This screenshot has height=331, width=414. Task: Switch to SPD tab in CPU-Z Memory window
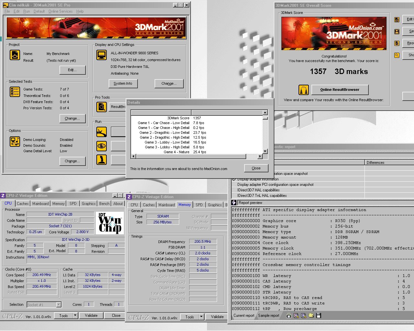tap(199, 205)
